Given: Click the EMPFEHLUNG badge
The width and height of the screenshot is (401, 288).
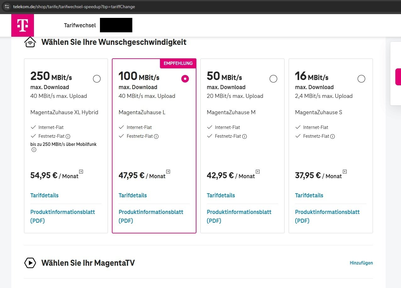Looking at the screenshot, I should (x=178, y=63).
